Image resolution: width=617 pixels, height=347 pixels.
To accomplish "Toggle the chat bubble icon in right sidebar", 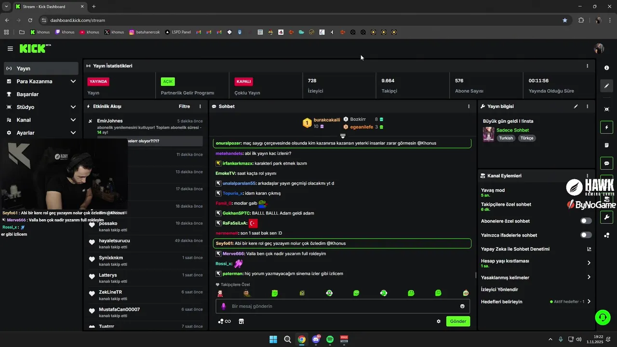I will tap(606, 163).
